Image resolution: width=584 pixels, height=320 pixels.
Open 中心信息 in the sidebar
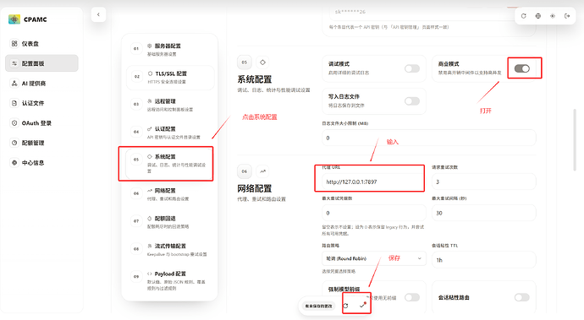[41, 162]
